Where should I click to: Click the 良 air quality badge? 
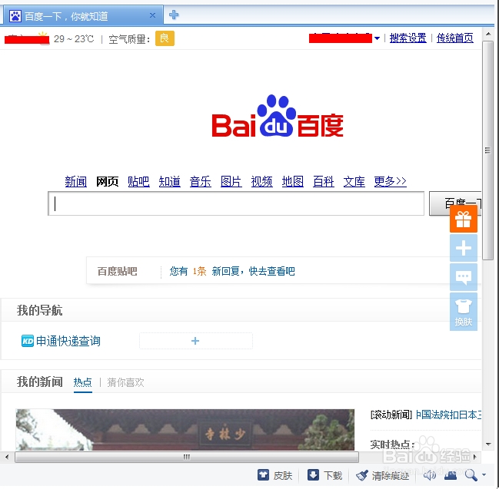(165, 38)
